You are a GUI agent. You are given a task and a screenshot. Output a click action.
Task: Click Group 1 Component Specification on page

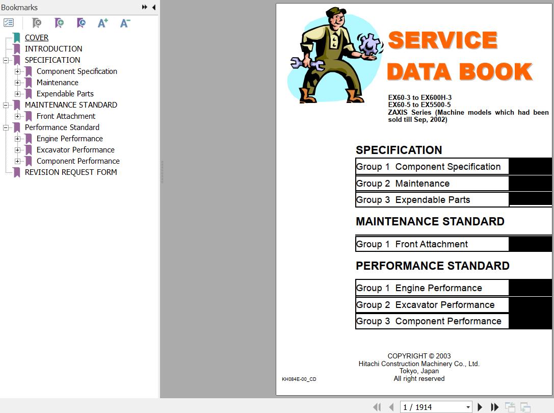[x=432, y=167]
